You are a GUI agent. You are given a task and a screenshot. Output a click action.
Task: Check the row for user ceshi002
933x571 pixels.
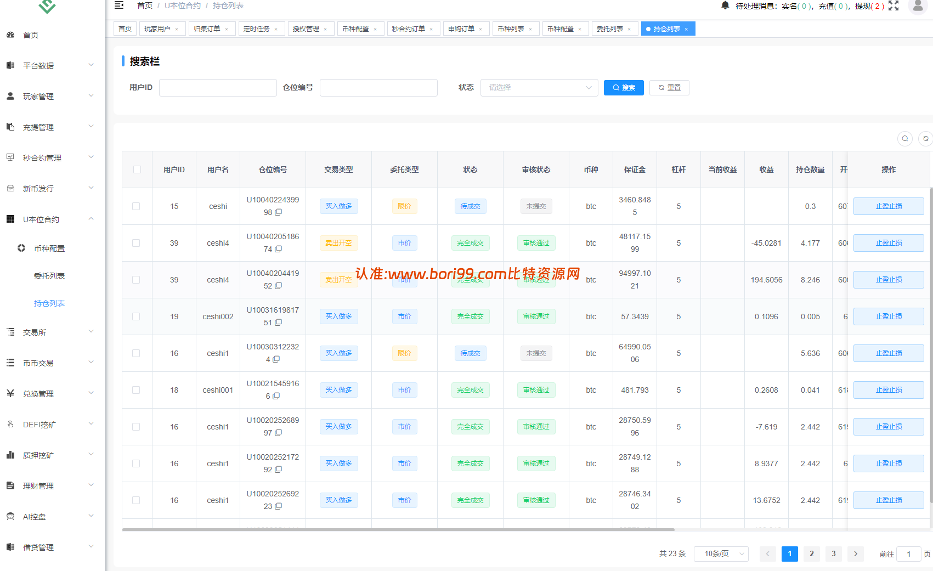136,316
